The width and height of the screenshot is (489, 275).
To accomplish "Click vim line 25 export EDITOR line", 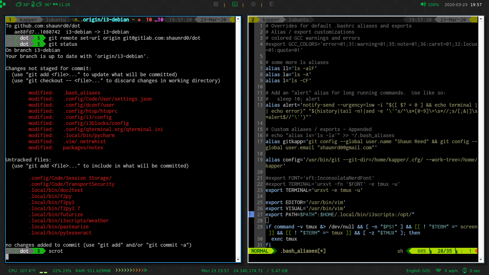I will click(x=306, y=202).
